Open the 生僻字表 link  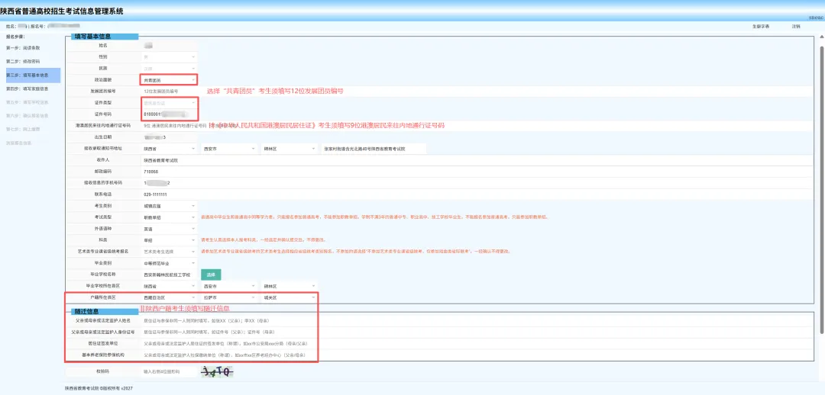[x=761, y=26]
